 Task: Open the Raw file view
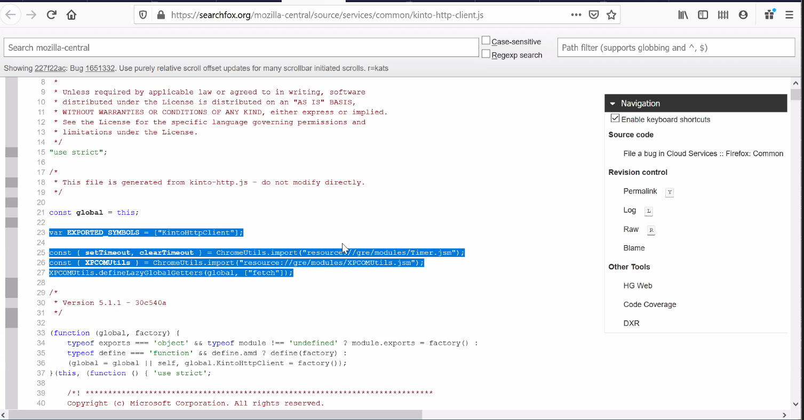(631, 229)
